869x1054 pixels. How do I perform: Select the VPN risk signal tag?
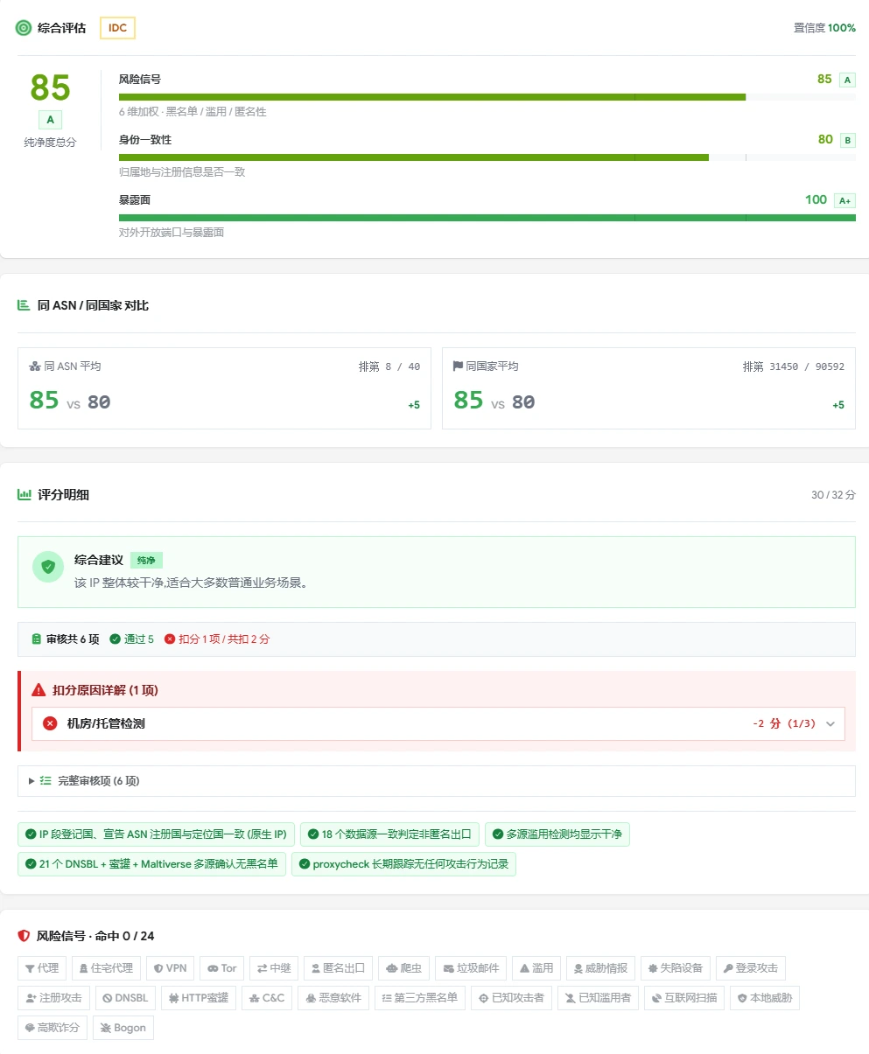[171, 968]
